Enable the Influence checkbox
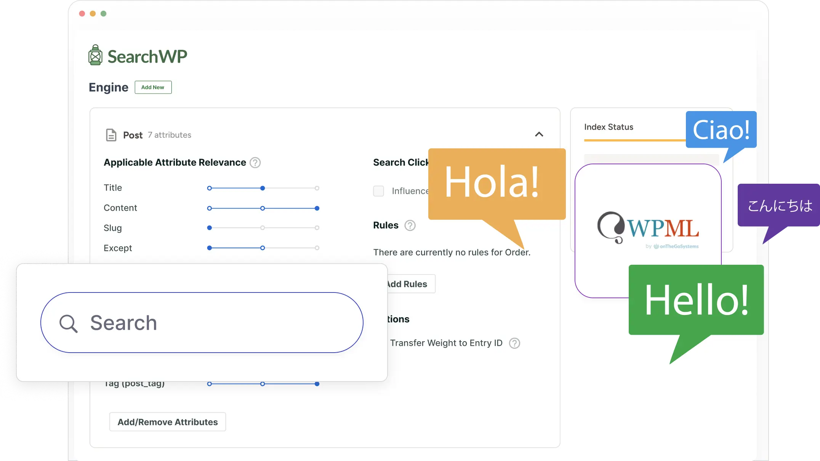This screenshot has width=820, height=461. pyautogui.click(x=378, y=191)
